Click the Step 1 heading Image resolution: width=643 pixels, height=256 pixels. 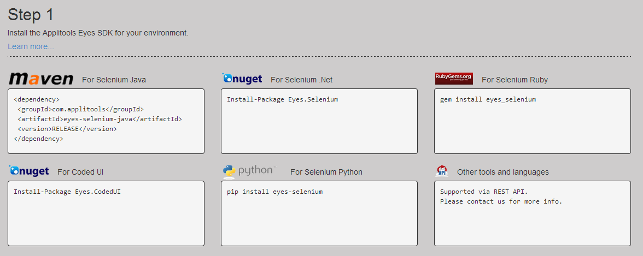(x=31, y=15)
